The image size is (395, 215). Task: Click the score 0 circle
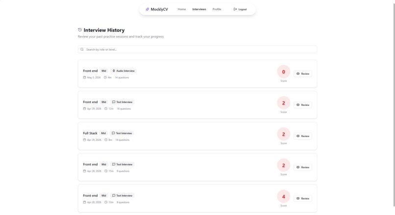pyautogui.click(x=284, y=72)
